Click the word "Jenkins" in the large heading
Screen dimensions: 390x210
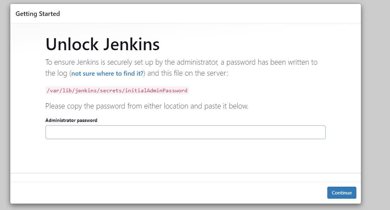[131, 45]
